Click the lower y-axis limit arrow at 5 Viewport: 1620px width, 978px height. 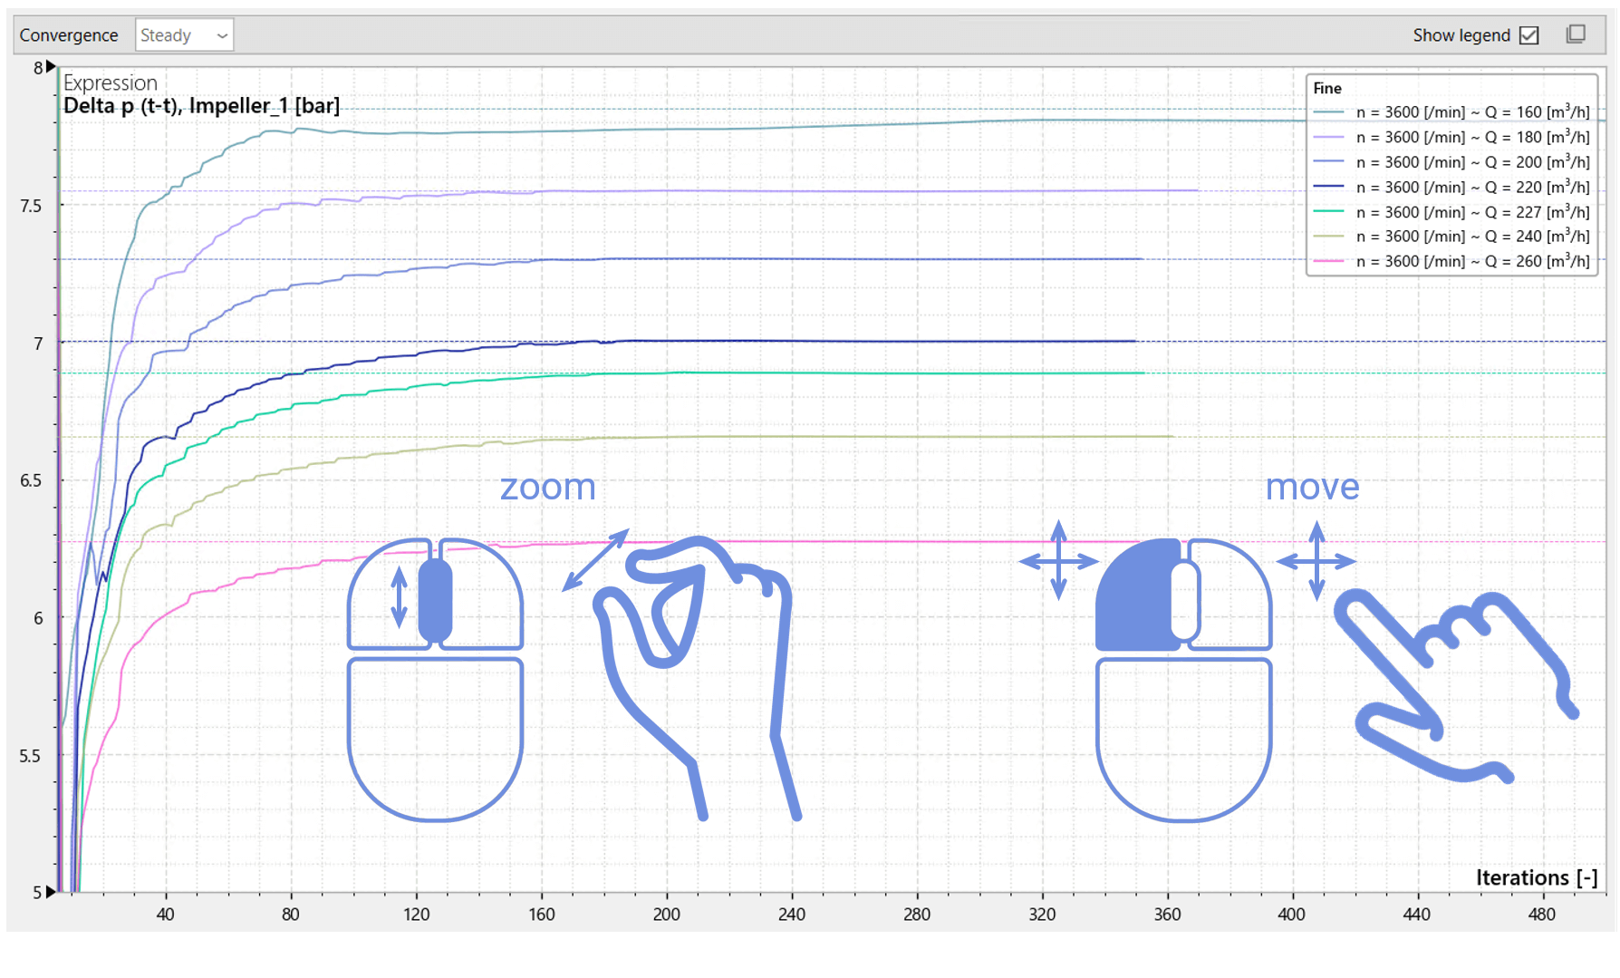click(x=51, y=892)
